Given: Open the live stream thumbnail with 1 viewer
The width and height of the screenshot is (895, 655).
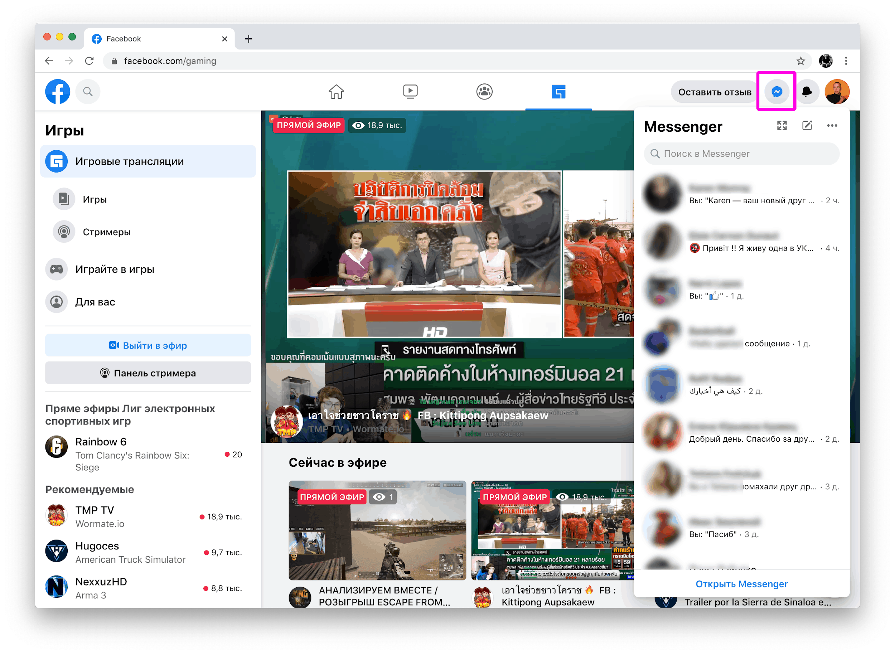Looking at the screenshot, I should (377, 530).
